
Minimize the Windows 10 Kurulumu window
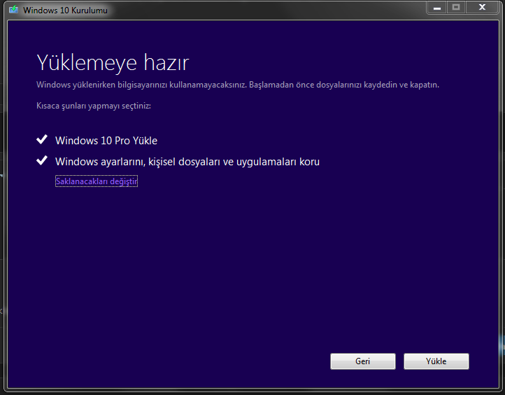coord(436,8)
